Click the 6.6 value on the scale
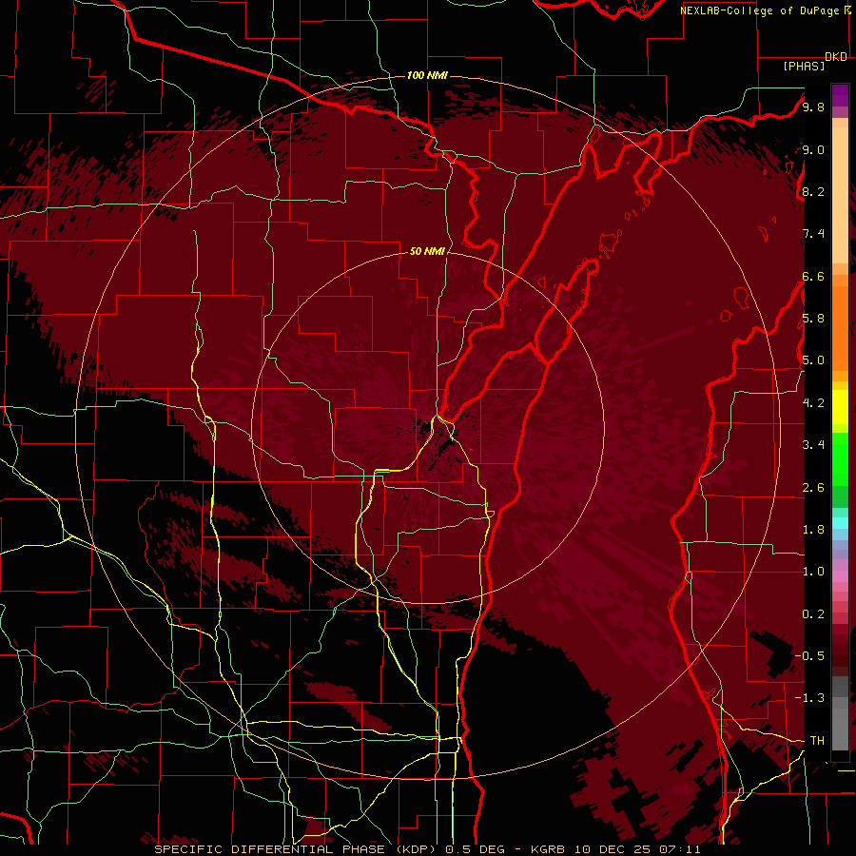This screenshot has height=856, width=856. pyautogui.click(x=813, y=276)
